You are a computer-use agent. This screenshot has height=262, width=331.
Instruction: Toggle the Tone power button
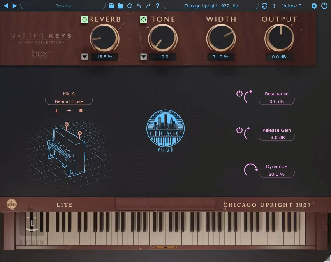click(x=143, y=19)
